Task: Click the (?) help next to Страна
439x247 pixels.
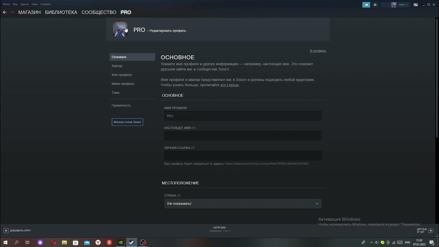Action: (x=179, y=196)
